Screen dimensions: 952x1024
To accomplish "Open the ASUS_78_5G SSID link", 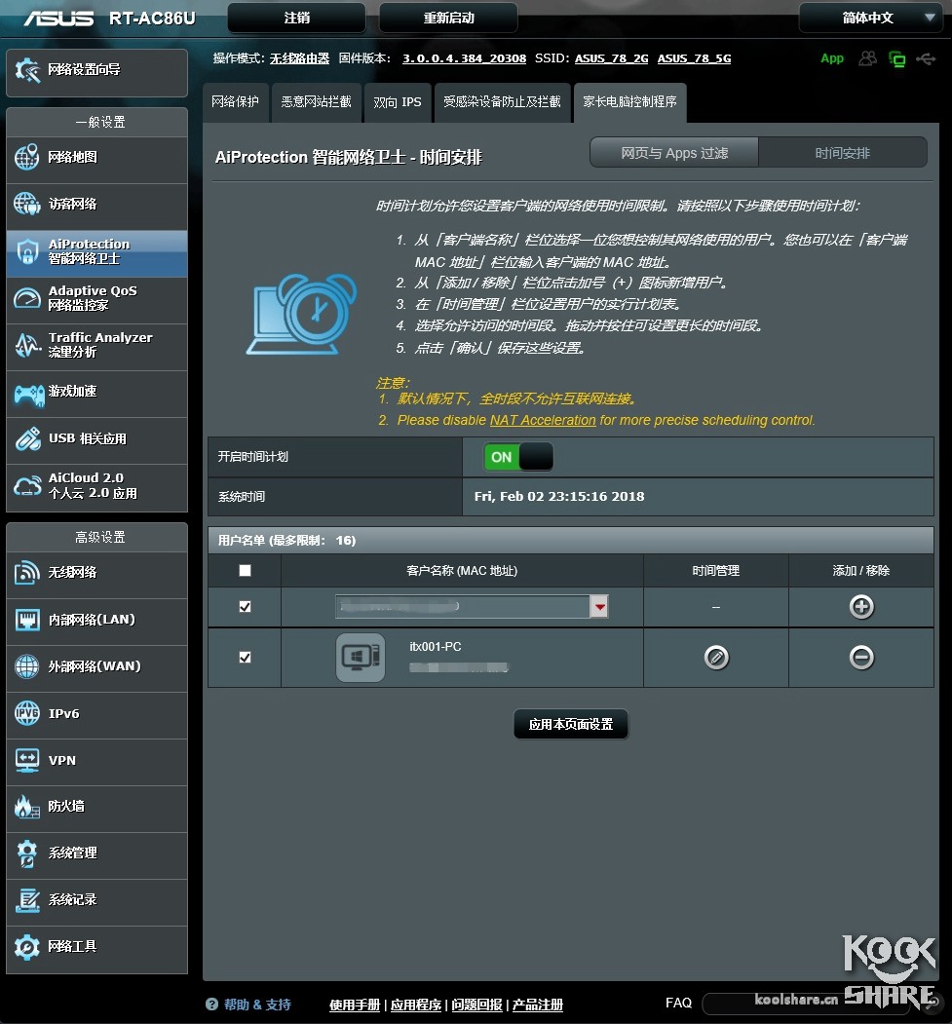I will tap(694, 58).
